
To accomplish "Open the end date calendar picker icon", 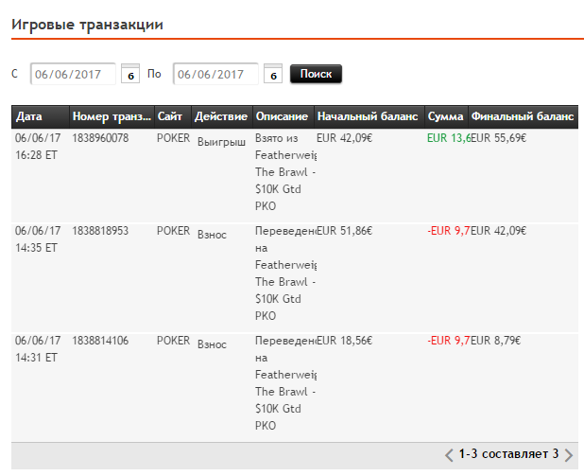I will [x=273, y=74].
